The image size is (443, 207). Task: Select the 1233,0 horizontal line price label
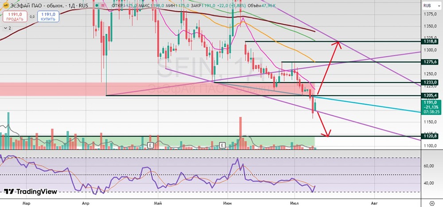point(429,82)
